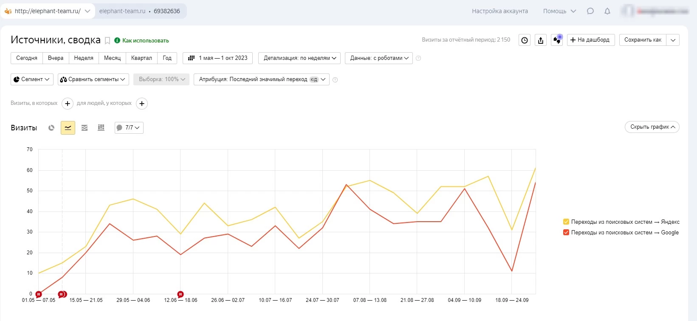Click the На дашборд button
The height and width of the screenshot is (321, 697).
click(590, 40)
